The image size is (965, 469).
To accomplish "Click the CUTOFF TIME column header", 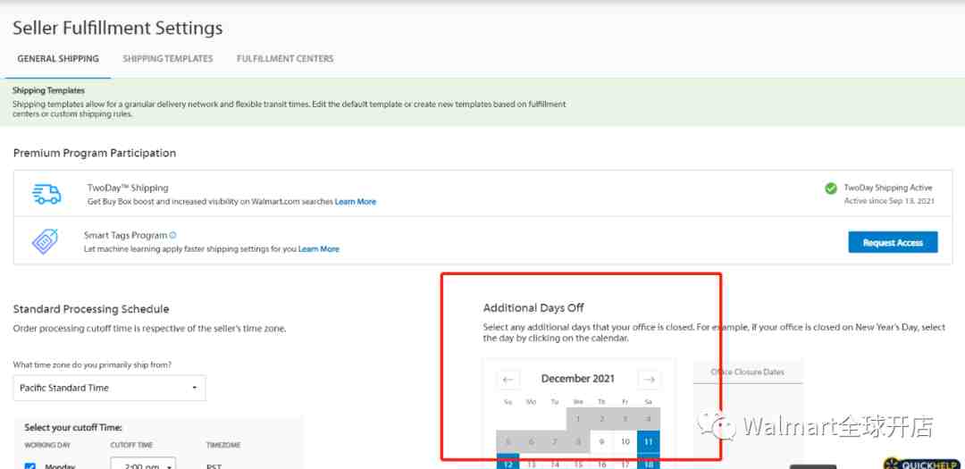I will (131, 445).
